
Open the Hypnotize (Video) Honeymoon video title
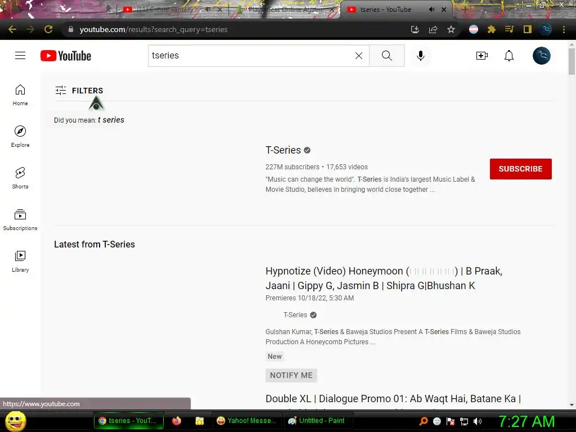[x=384, y=278]
